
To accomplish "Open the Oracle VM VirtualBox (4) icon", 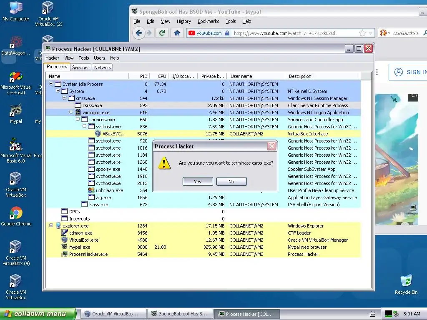I will [x=16, y=253].
